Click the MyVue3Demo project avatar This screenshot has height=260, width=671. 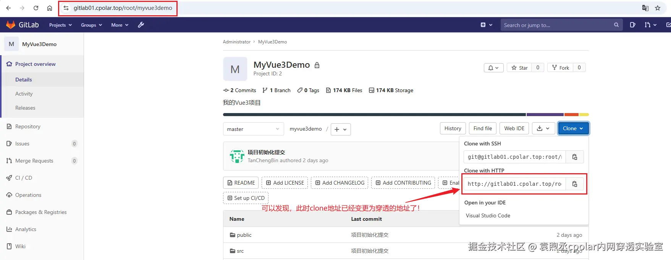235,69
